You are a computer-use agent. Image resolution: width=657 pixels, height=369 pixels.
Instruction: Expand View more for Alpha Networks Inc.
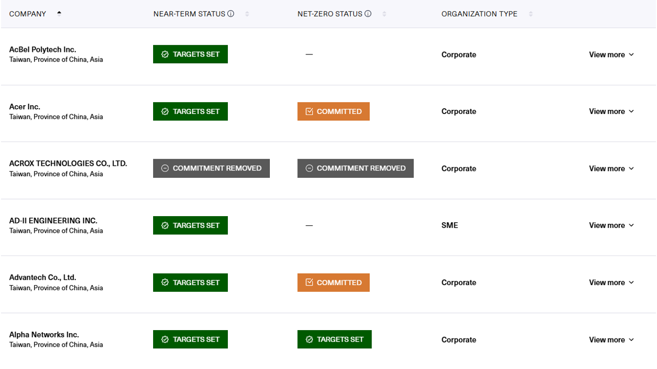pos(611,340)
